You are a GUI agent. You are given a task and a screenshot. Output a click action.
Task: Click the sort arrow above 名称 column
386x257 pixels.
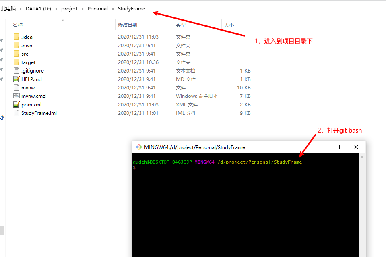click(63, 21)
